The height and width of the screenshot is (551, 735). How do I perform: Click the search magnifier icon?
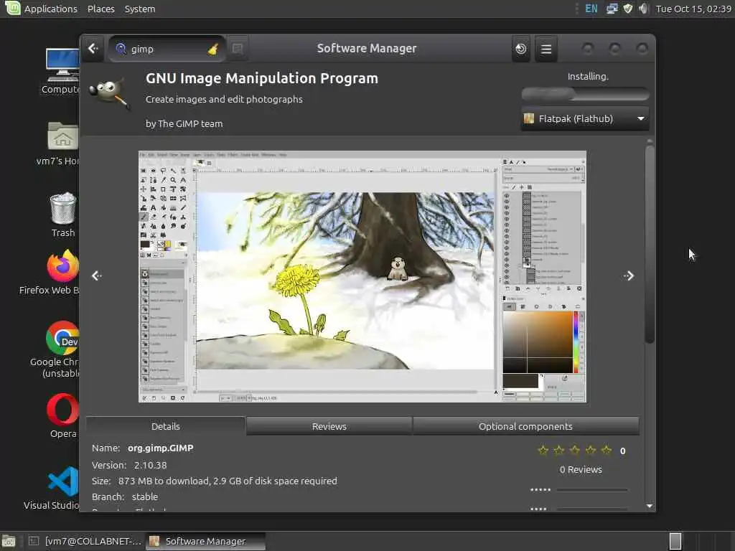click(121, 49)
